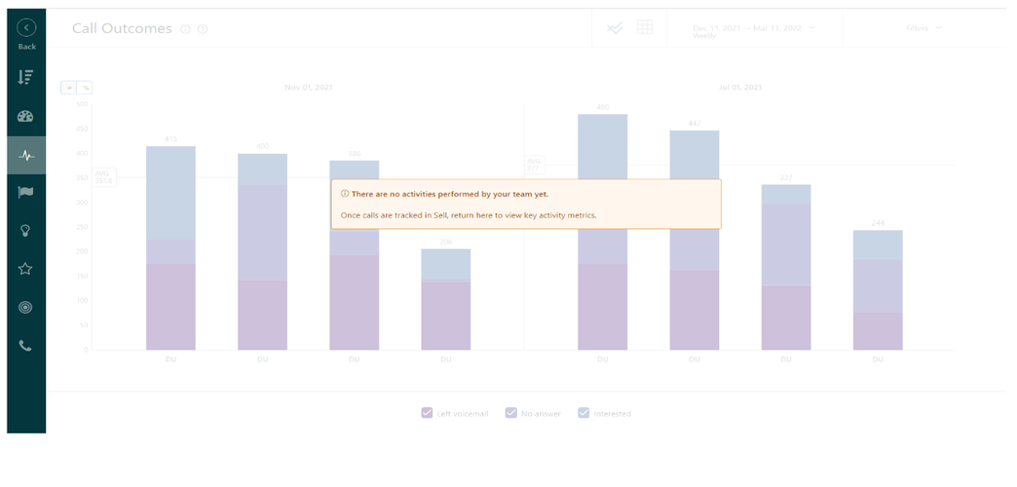Open the sorted funnel icon in sidebar
Image resolution: width=1017 pixels, height=487 pixels.
point(26,77)
